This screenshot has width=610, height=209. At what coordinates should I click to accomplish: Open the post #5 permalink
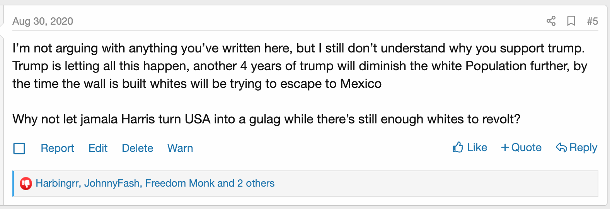[x=592, y=21]
